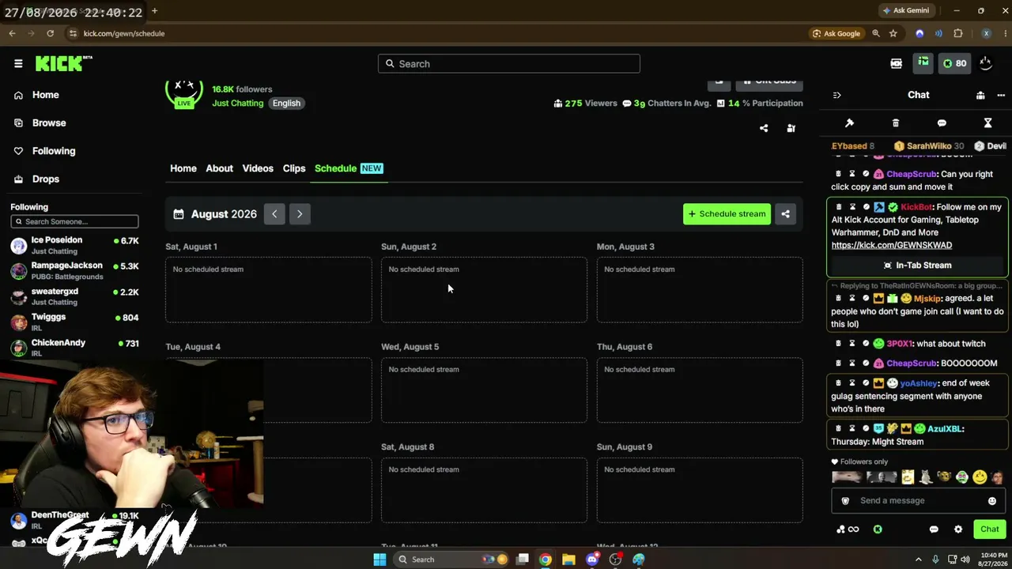Screen dimensions: 1012x569
Task: Click the Just Chatting category link
Action: [237, 104]
